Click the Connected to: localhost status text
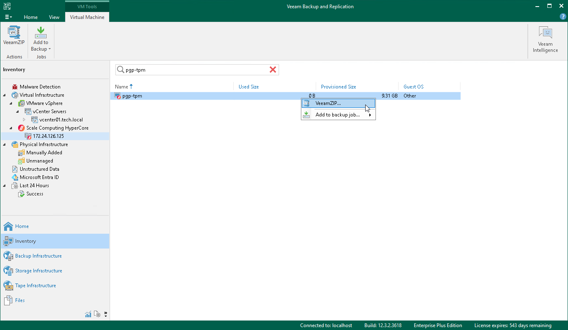This screenshot has height=330, width=568. tap(326, 325)
